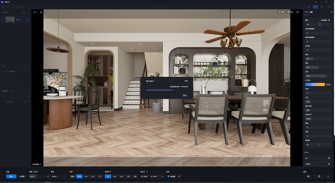Toggle grid view in 场景资源

(28, 97)
